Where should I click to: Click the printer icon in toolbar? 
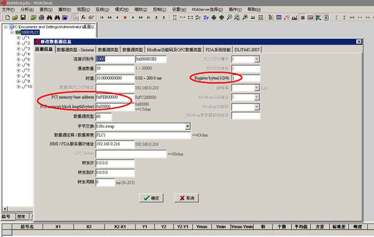click(x=41, y=17)
